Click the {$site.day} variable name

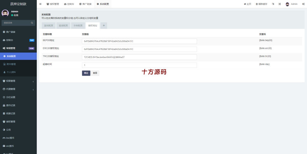[x=264, y=64]
